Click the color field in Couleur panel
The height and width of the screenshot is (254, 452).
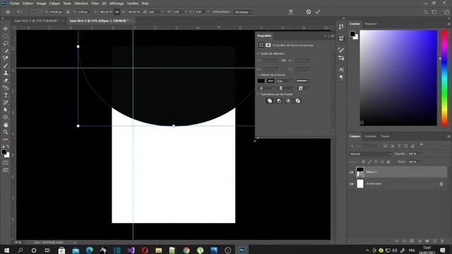398,78
